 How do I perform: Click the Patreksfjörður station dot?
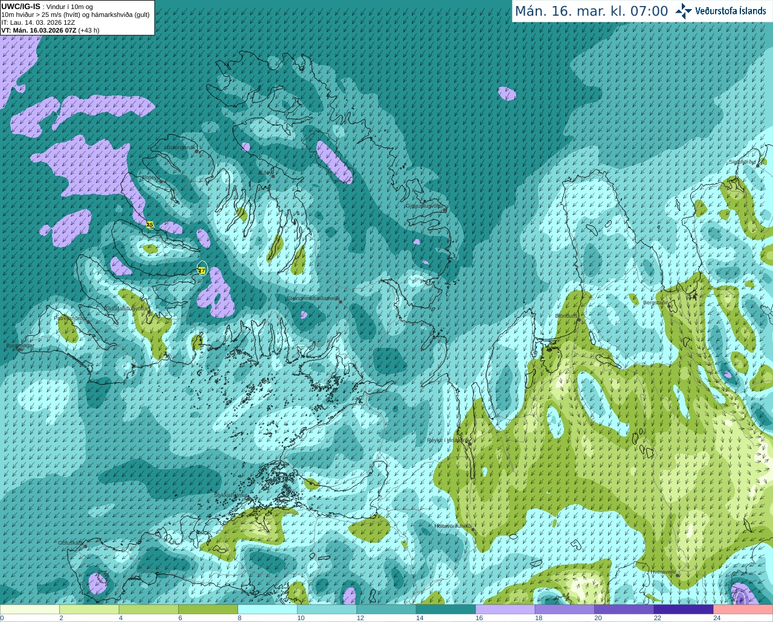pos(89,321)
